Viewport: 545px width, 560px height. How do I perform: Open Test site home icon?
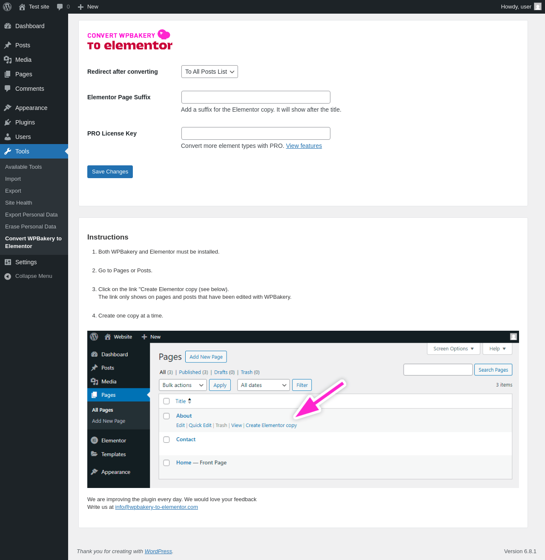click(22, 7)
